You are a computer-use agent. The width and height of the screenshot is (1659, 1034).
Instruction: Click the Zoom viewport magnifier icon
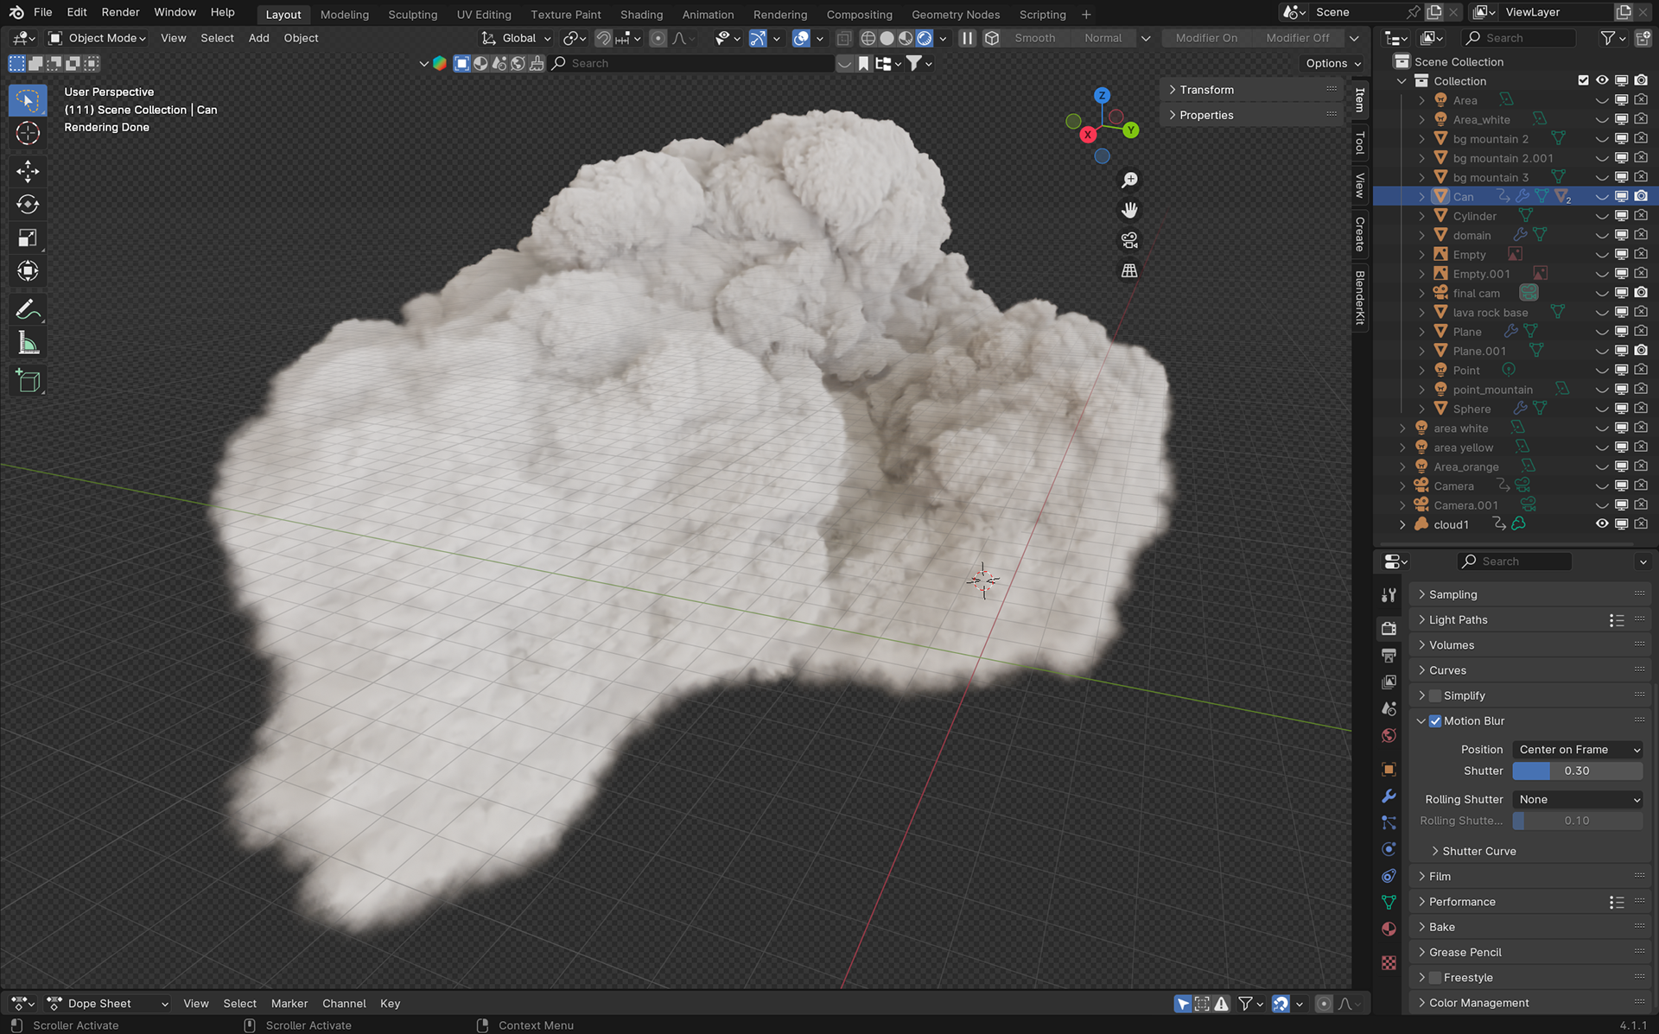1129,180
